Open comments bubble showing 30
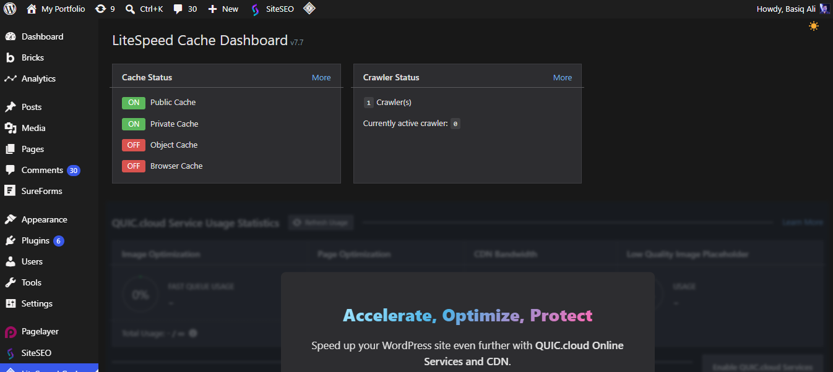The width and height of the screenshot is (833, 372). 178,9
